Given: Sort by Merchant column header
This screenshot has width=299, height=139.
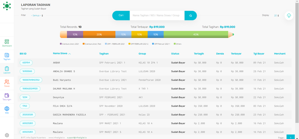Looking at the screenshot, I should (280, 54).
